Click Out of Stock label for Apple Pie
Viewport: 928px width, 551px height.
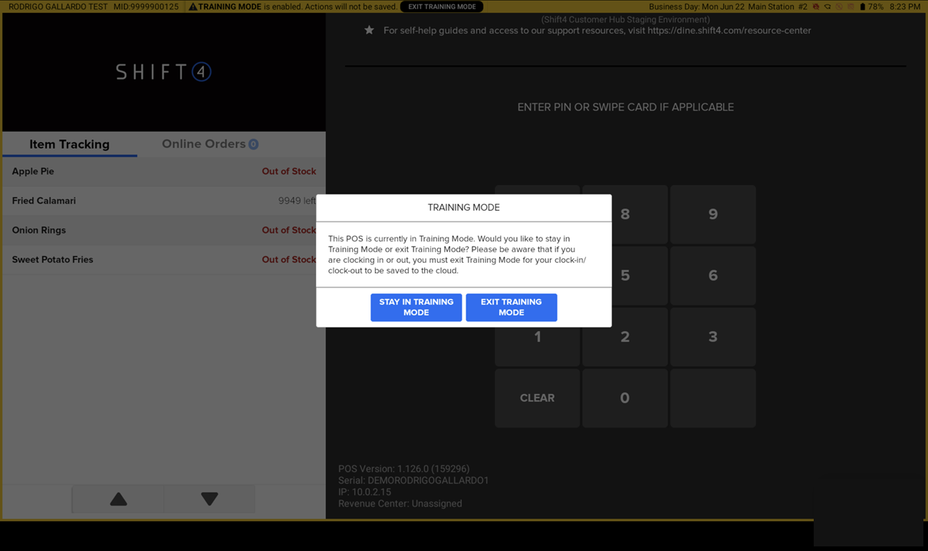(288, 172)
